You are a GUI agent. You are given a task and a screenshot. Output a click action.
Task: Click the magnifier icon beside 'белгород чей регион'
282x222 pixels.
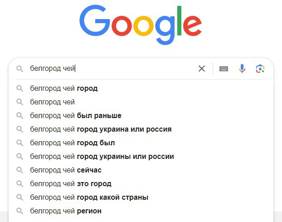[x=19, y=211]
